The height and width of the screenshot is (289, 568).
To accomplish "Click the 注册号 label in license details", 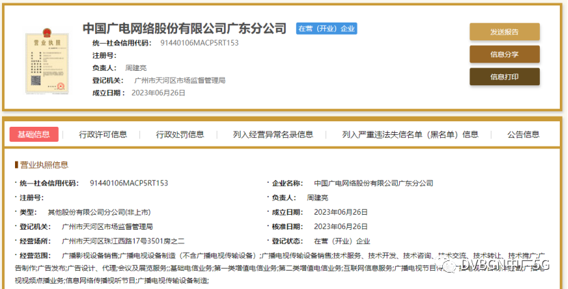I will tap(31, 198).
